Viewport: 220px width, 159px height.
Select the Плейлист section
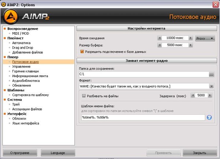tap(15, 38)
